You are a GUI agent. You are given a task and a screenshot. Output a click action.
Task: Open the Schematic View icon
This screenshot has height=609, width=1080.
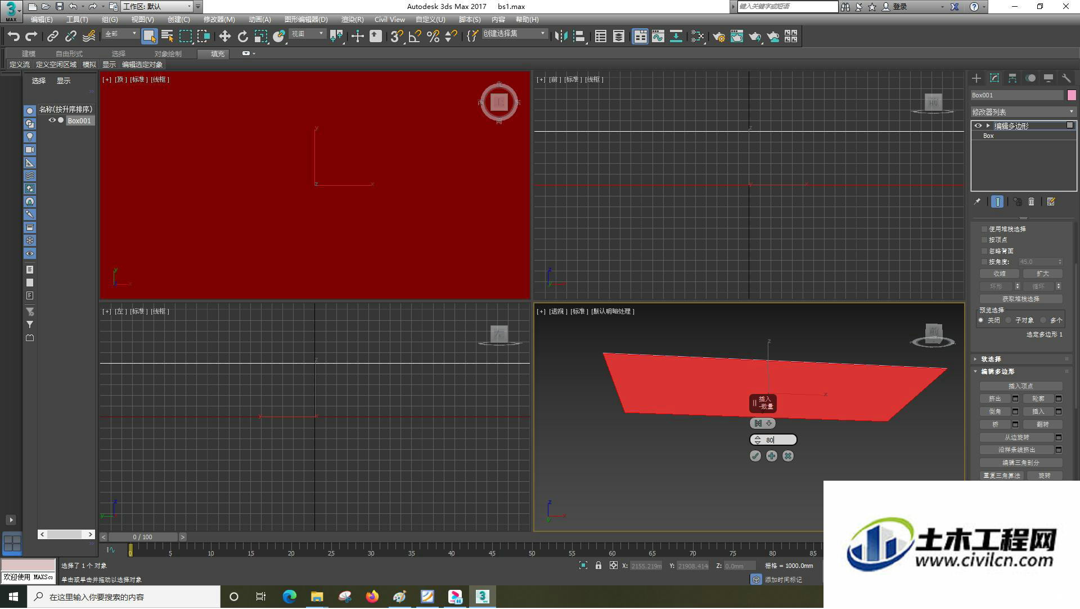coord(676,37)
